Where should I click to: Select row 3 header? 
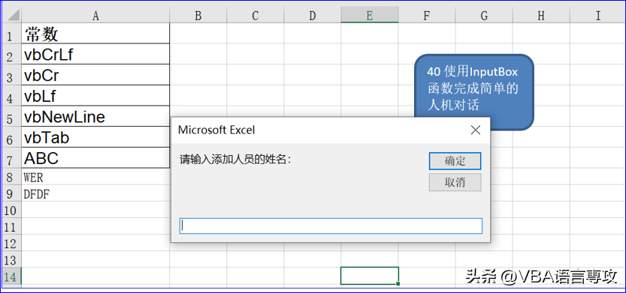(11, 74)
